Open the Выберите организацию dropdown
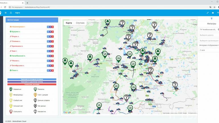219x123 pixels. coord(208,40)
